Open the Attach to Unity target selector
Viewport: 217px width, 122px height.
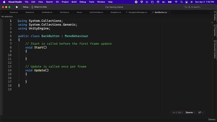click(40, 7)
